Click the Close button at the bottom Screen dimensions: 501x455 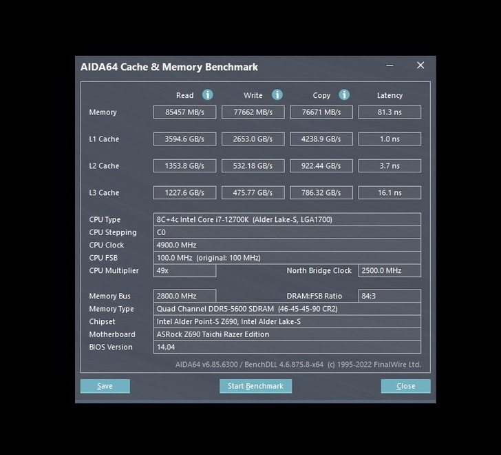[x=405, y=386]
